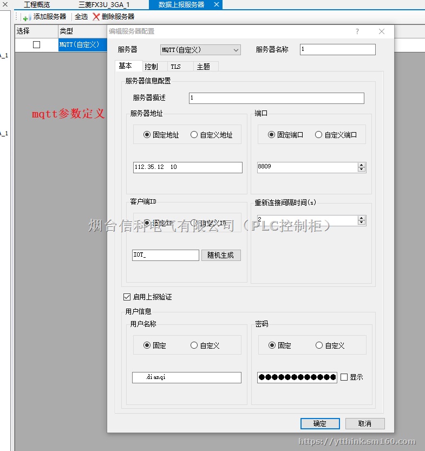Screen dimensions: 425x451
Task: Click the 服务器描述 input field
Action: tap(276, 98)
